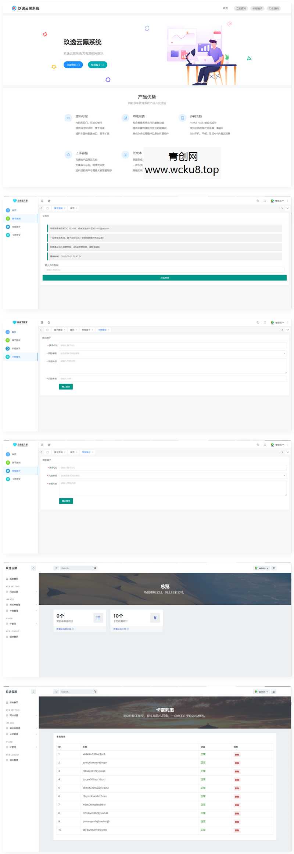Screen dimensions: 294x854
Task: Switch to the 卡密提交 tab in tab bar
Action: tap(102, 330)
